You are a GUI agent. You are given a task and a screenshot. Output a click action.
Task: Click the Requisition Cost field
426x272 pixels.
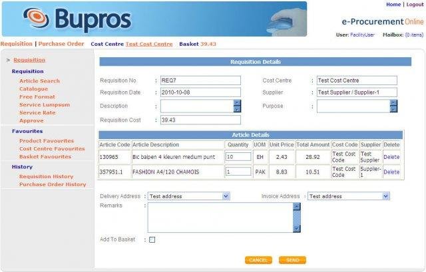[x=200, y=120]
